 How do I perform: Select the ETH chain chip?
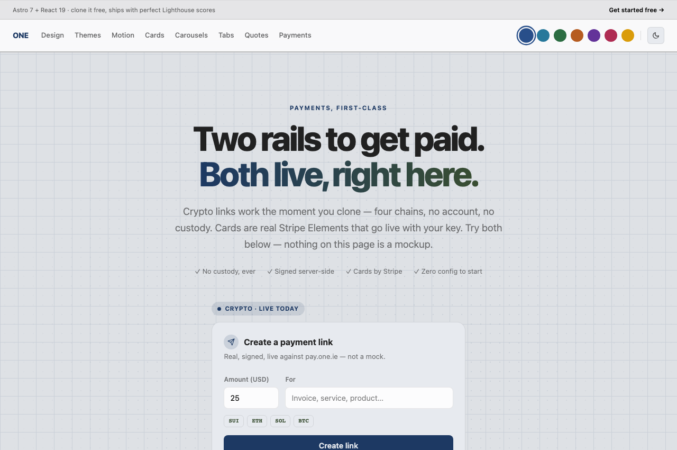(x=257, y=421)
